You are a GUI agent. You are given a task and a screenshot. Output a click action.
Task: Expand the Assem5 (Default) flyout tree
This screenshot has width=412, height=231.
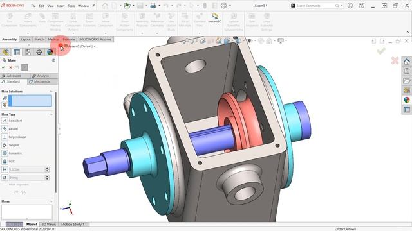pos(61,46)
